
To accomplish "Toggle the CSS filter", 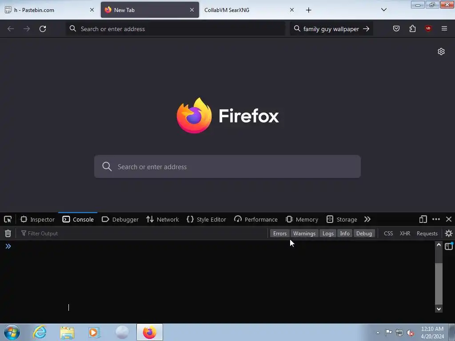I will (388, 234).
